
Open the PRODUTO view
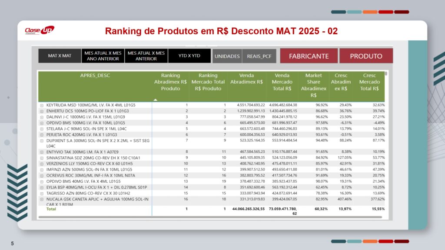pos(366,56)
